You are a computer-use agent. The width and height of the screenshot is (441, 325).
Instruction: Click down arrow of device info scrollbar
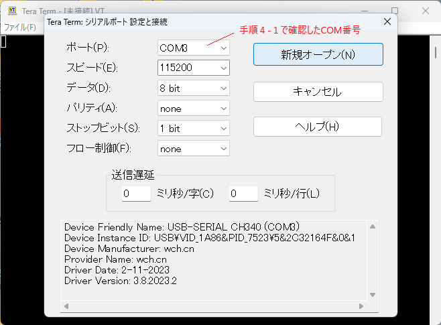point(373,295)
